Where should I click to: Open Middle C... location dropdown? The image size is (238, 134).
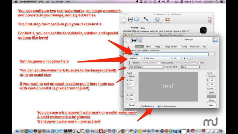135,59
